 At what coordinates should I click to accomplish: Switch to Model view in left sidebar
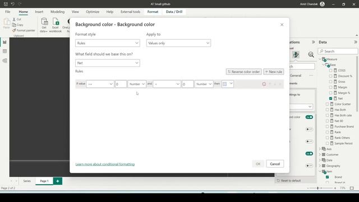[x=4, y=61]
